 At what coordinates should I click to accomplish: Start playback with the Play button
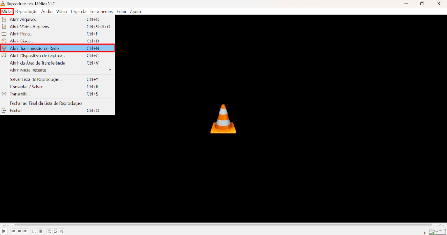click(4, 231)
